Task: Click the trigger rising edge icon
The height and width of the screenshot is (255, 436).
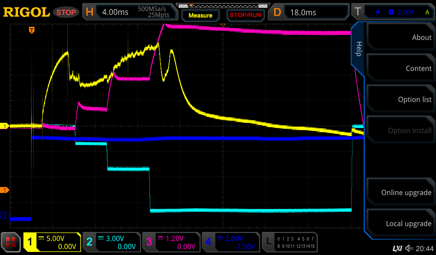Action: click(x=378, y=12)
